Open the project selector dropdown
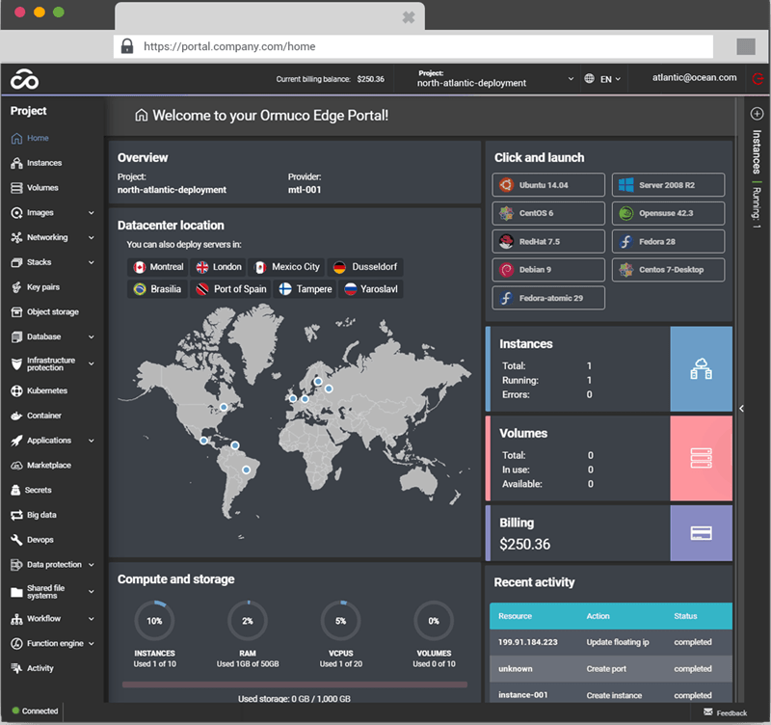This screenshot has width=771, height=725. 495,79
